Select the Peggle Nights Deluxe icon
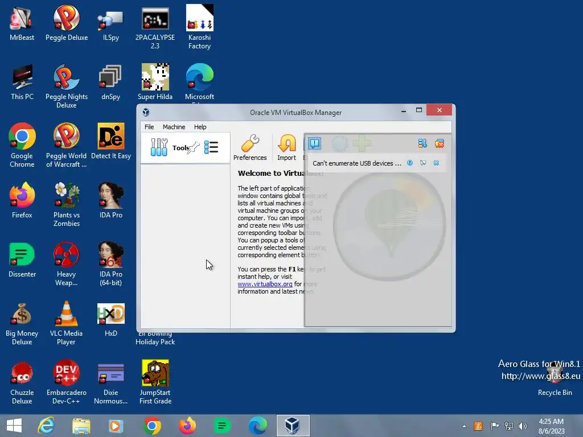583x437 pixels. tap(67, 86)
